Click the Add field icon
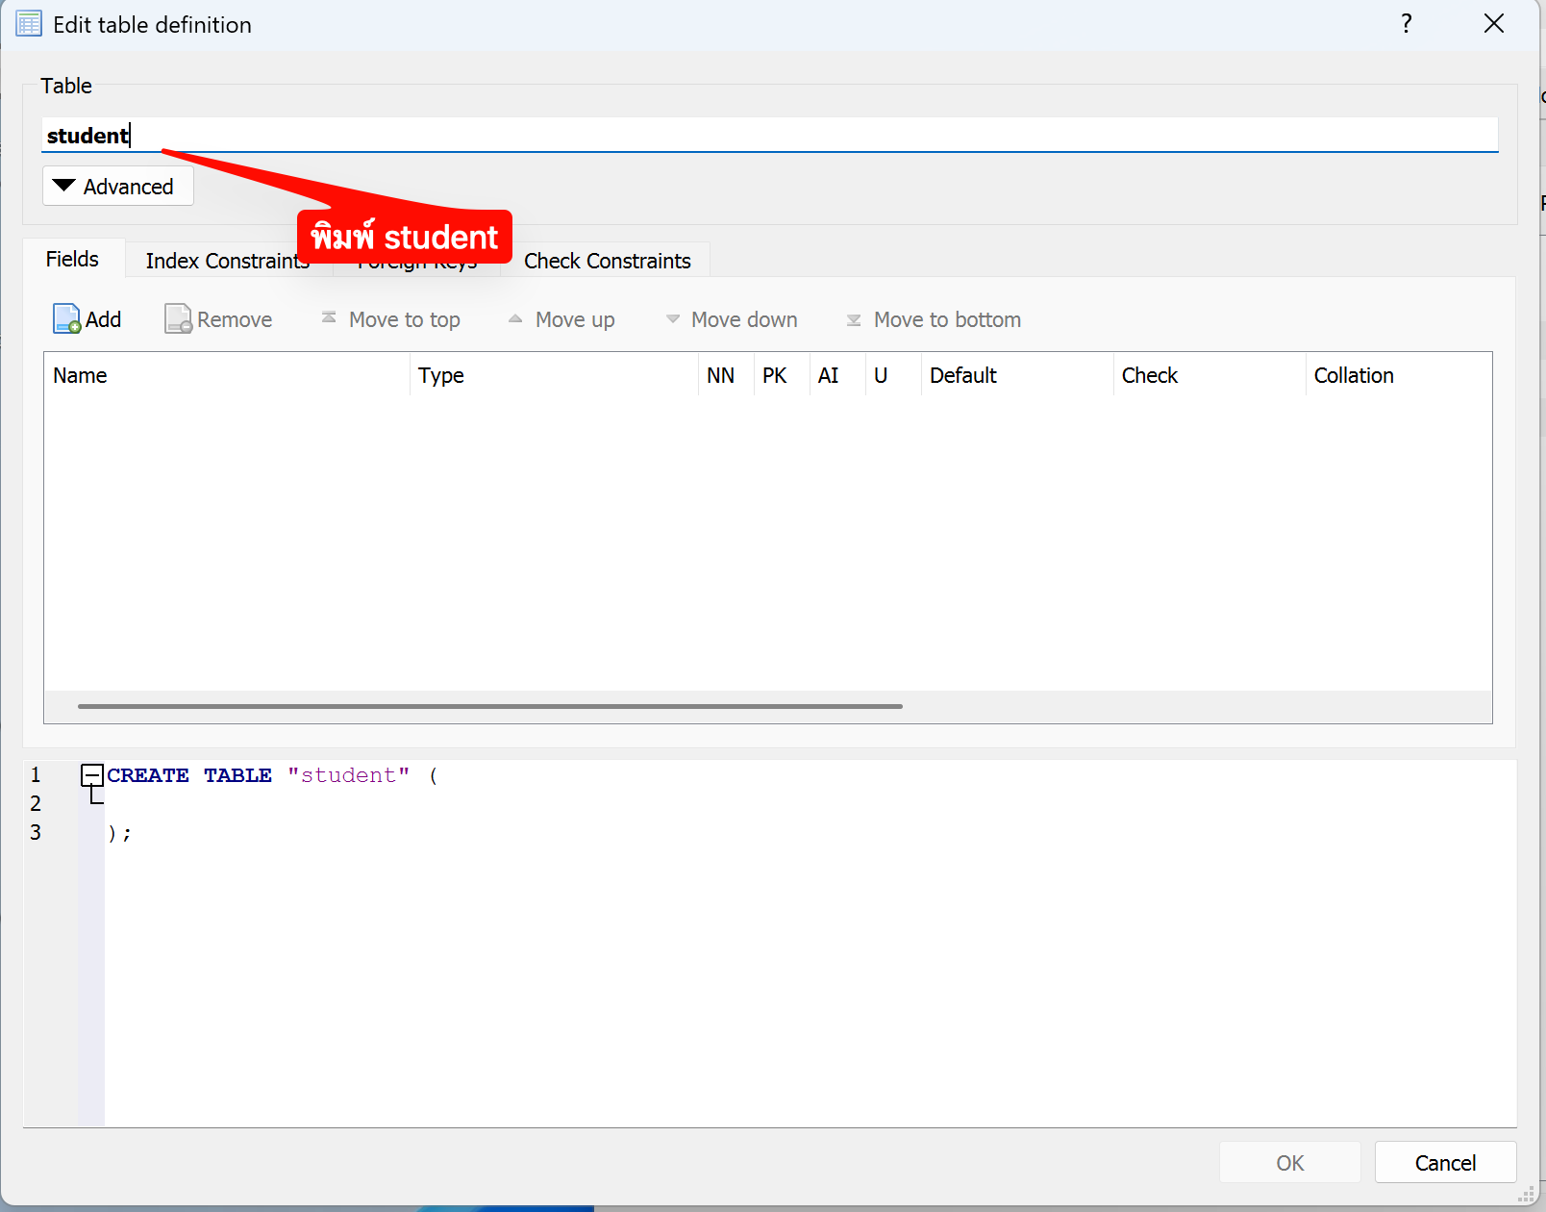 click(x=66, y=319)
